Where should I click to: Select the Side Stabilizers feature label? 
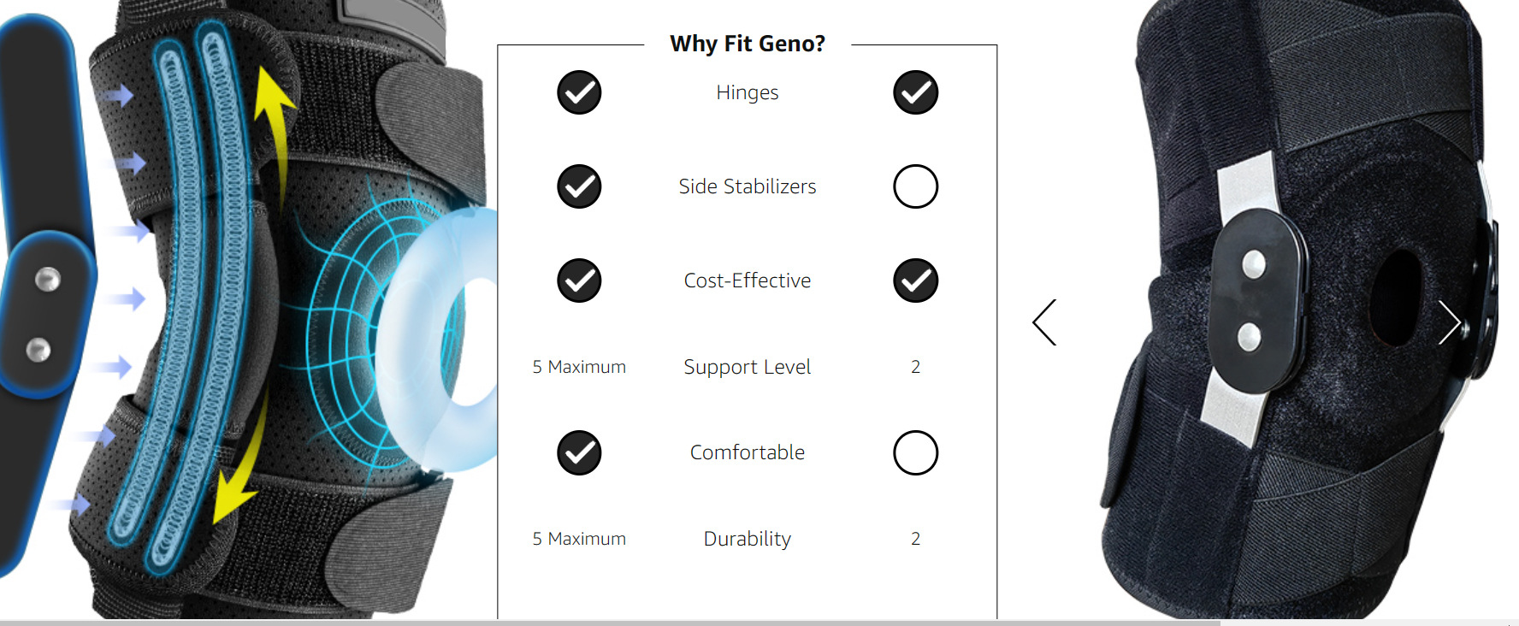748,186
